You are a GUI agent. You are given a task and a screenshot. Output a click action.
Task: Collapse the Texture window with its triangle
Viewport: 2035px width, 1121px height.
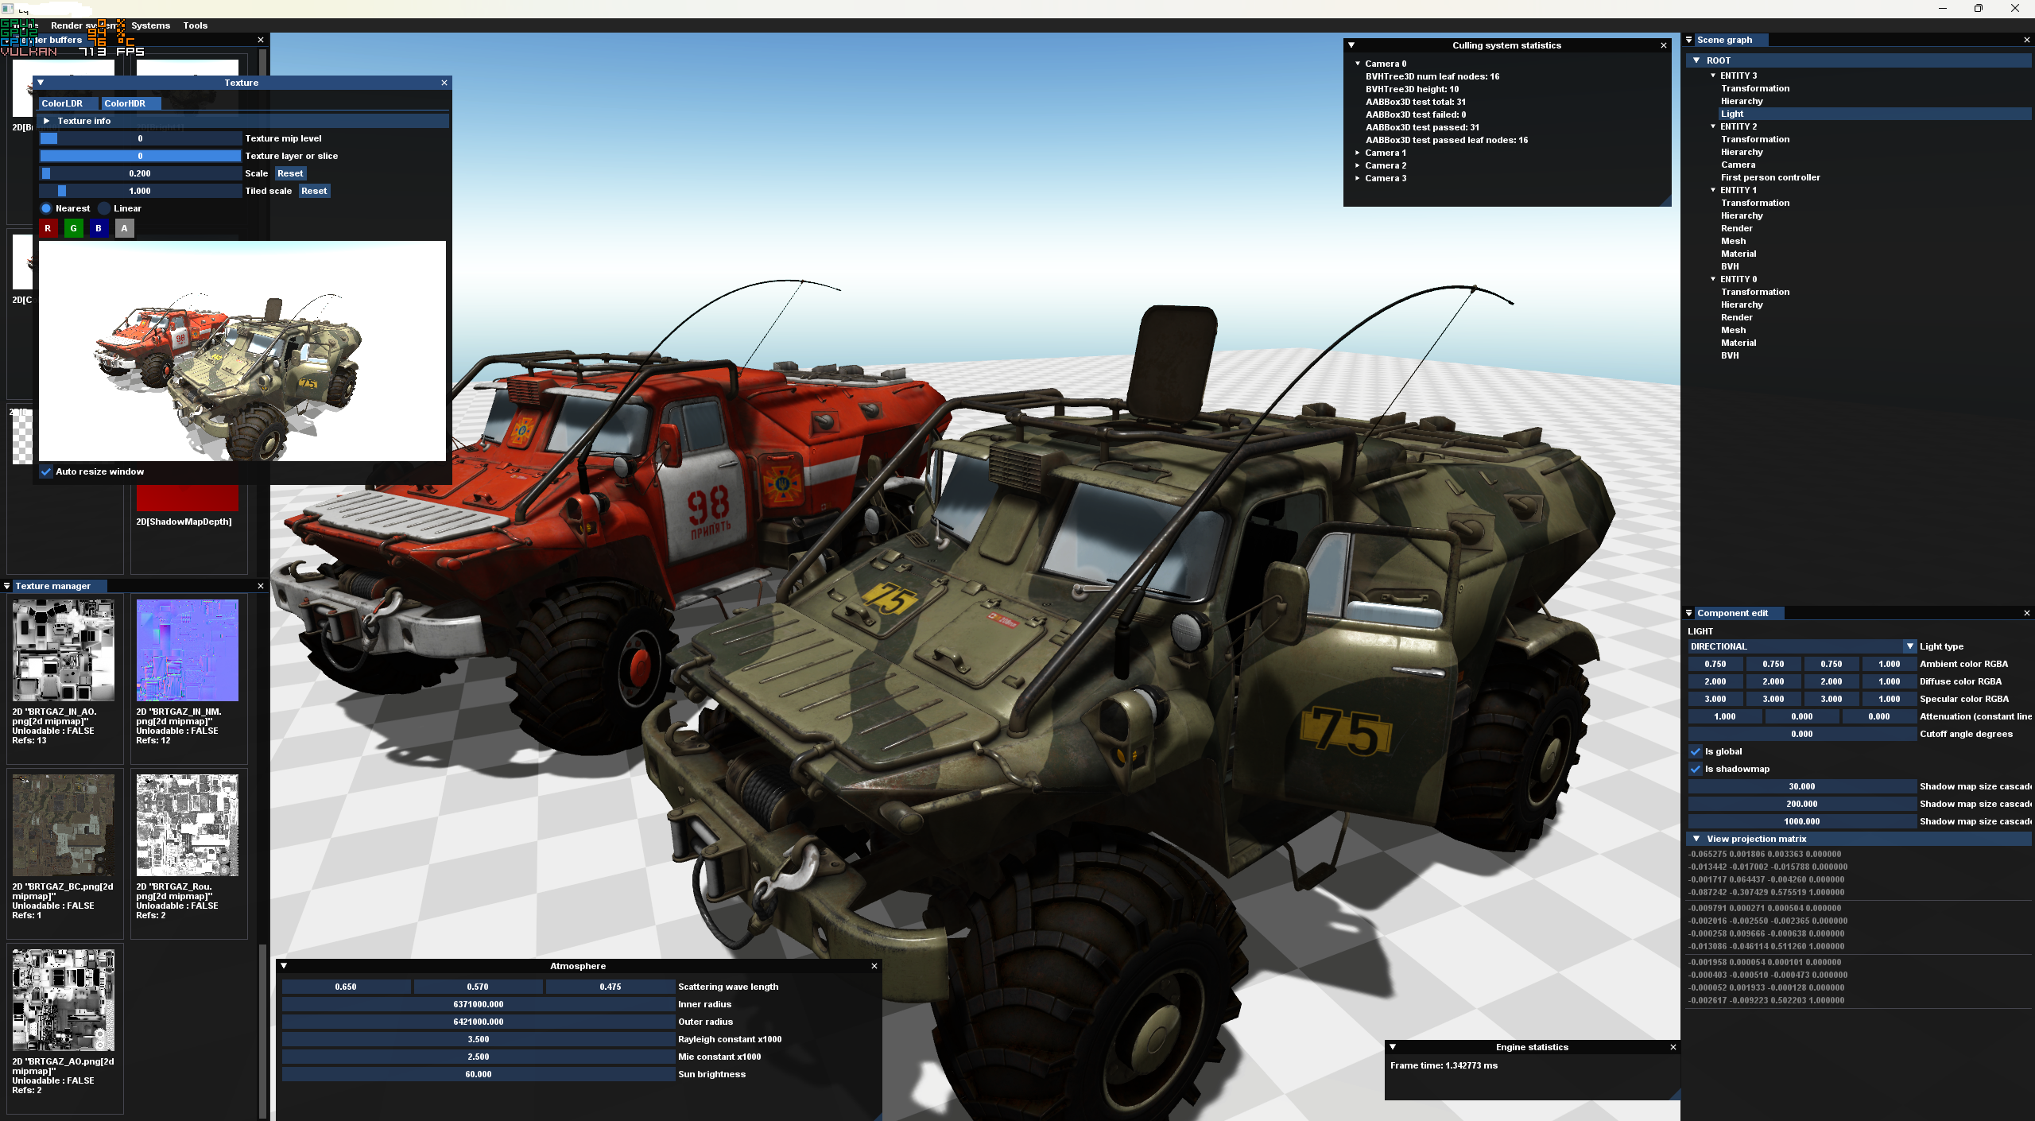(x=41, y=83)
